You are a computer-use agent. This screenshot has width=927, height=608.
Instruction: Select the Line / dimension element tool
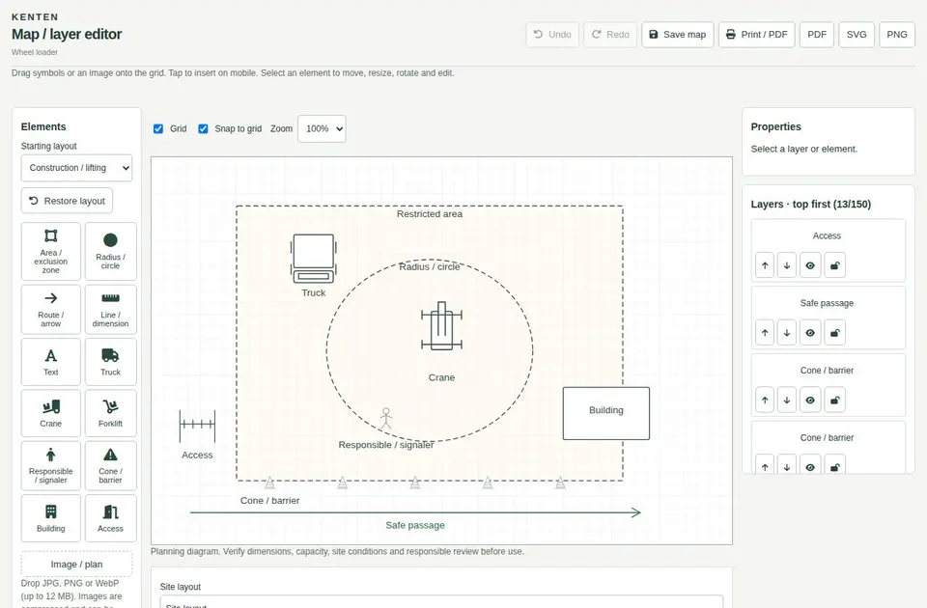coord(110,310)
